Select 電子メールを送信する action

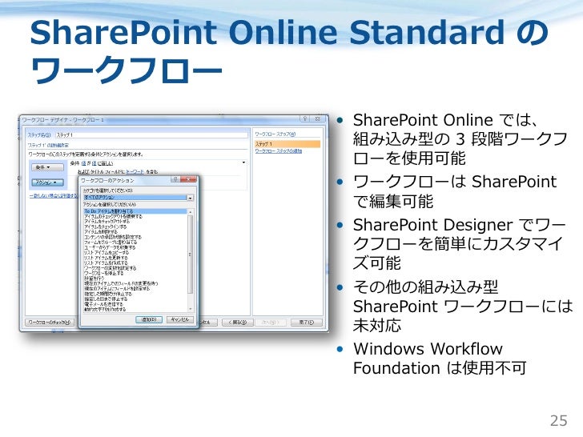104,304
